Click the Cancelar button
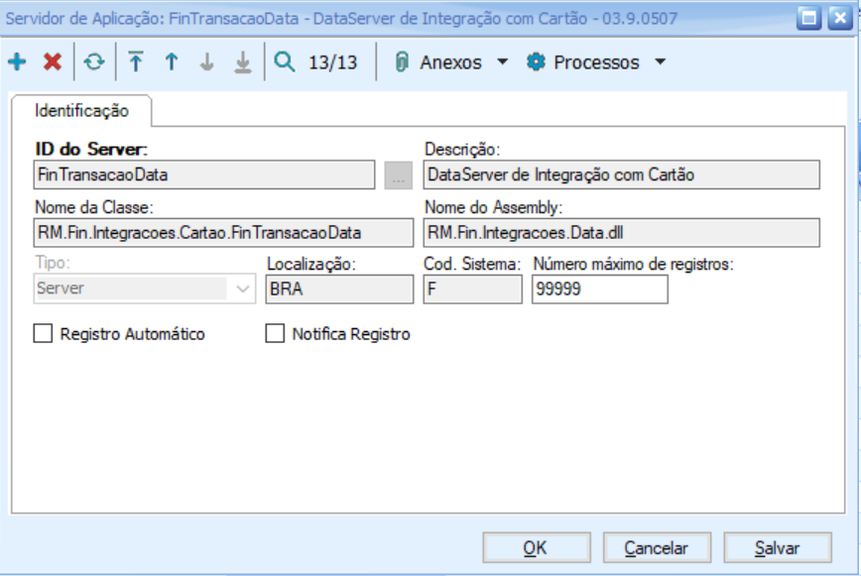The width and height of the screenshot is (861, 576). 657,547
